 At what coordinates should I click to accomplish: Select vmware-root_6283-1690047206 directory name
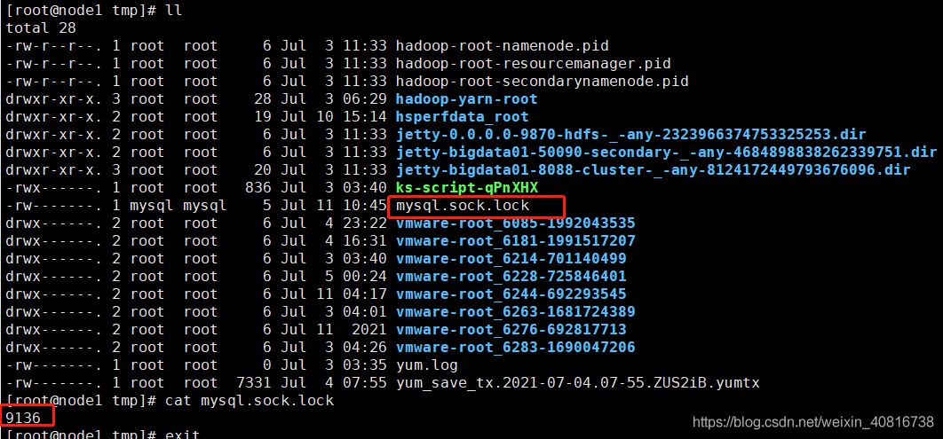[x=515, y=347]
